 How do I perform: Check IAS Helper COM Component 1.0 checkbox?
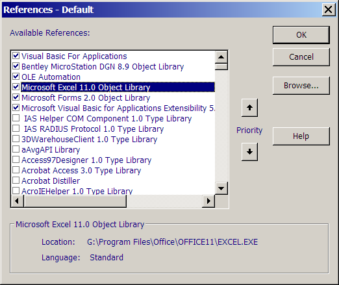coord(16,118)
